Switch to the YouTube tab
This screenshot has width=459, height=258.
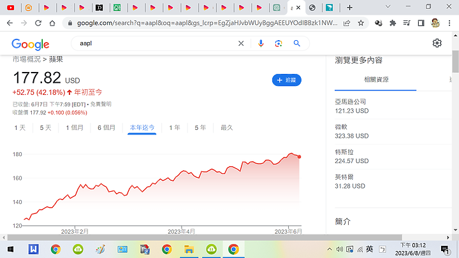11,8
